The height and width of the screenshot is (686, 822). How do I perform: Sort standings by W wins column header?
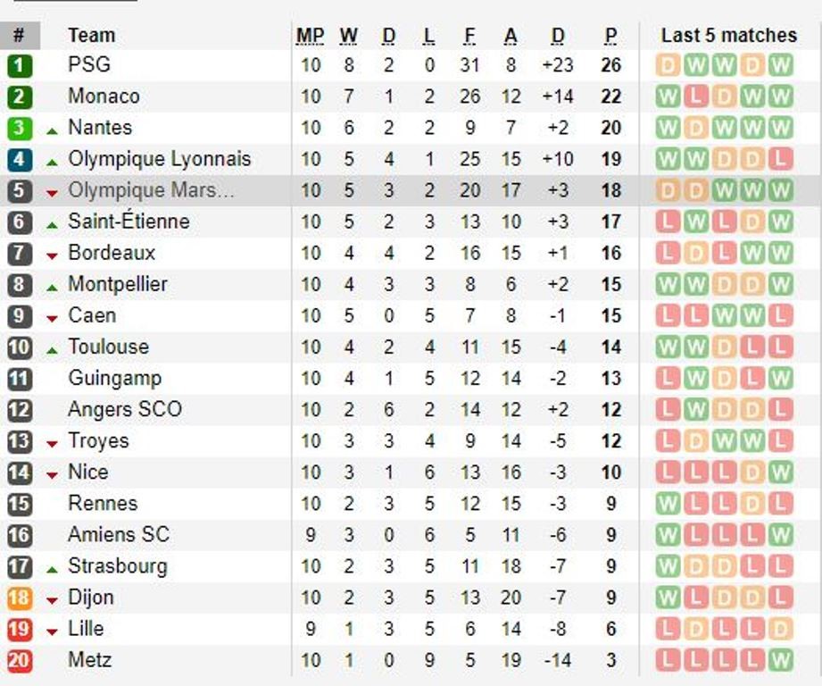pyautogui.click(x=348, y=36)
